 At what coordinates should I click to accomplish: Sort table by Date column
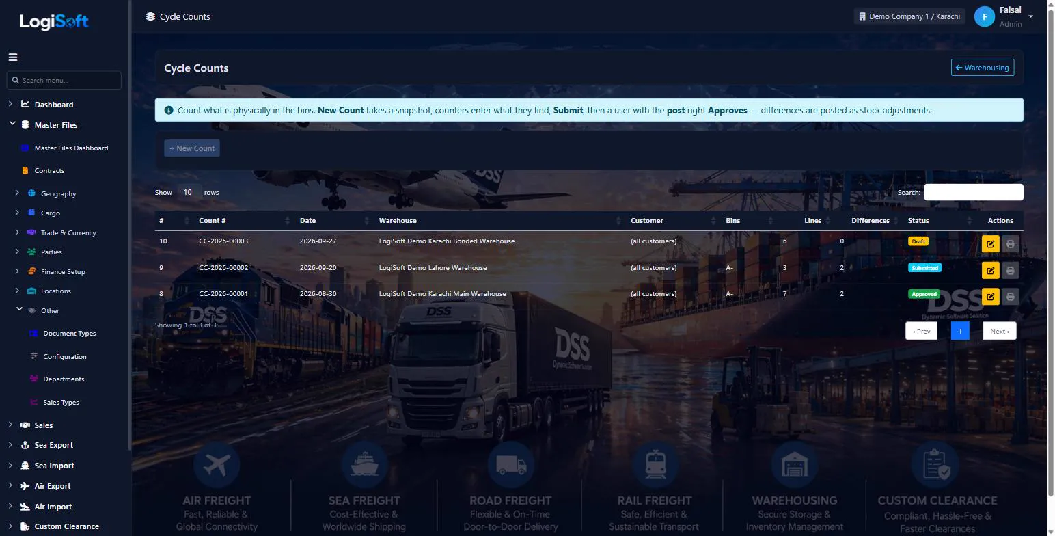[334, 220]
